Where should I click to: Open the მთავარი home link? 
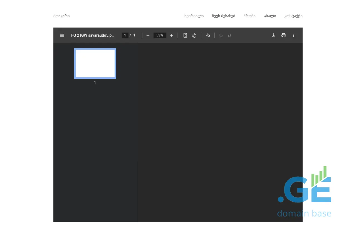coord(61,16)
